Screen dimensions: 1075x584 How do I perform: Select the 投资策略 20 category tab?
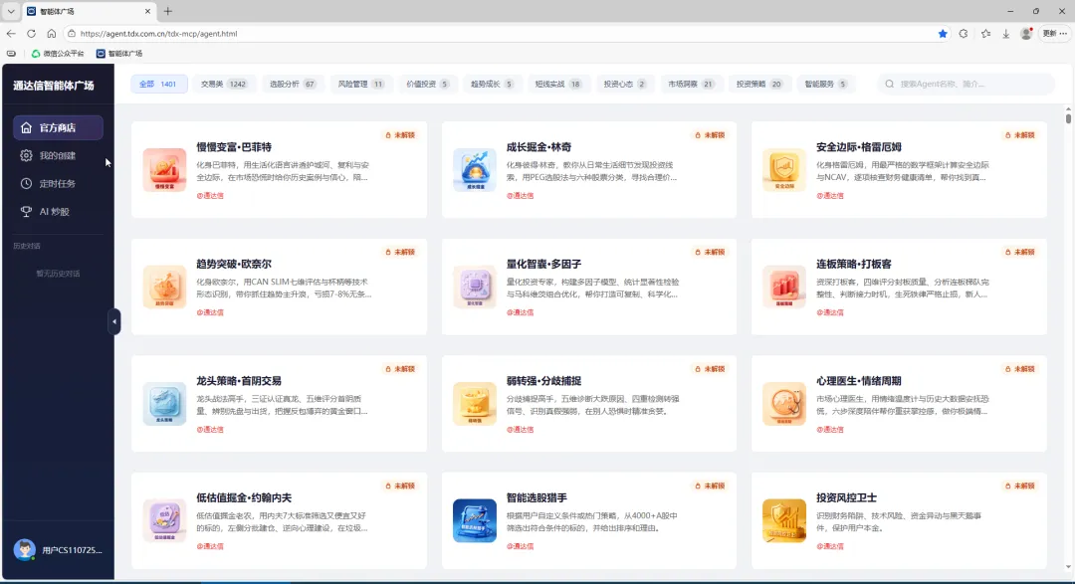(x=758, y=84)
